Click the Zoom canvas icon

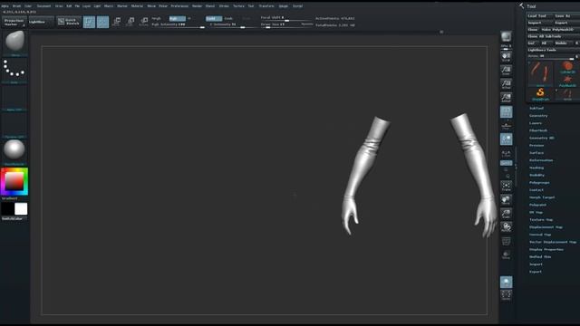coord(506,71)
